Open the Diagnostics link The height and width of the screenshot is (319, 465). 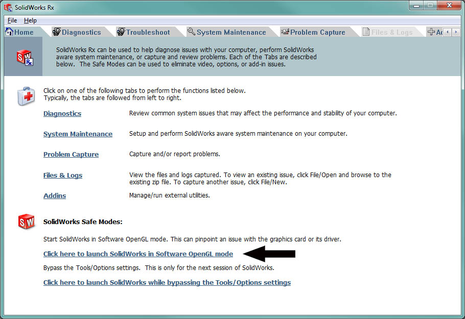click(62, 113)
